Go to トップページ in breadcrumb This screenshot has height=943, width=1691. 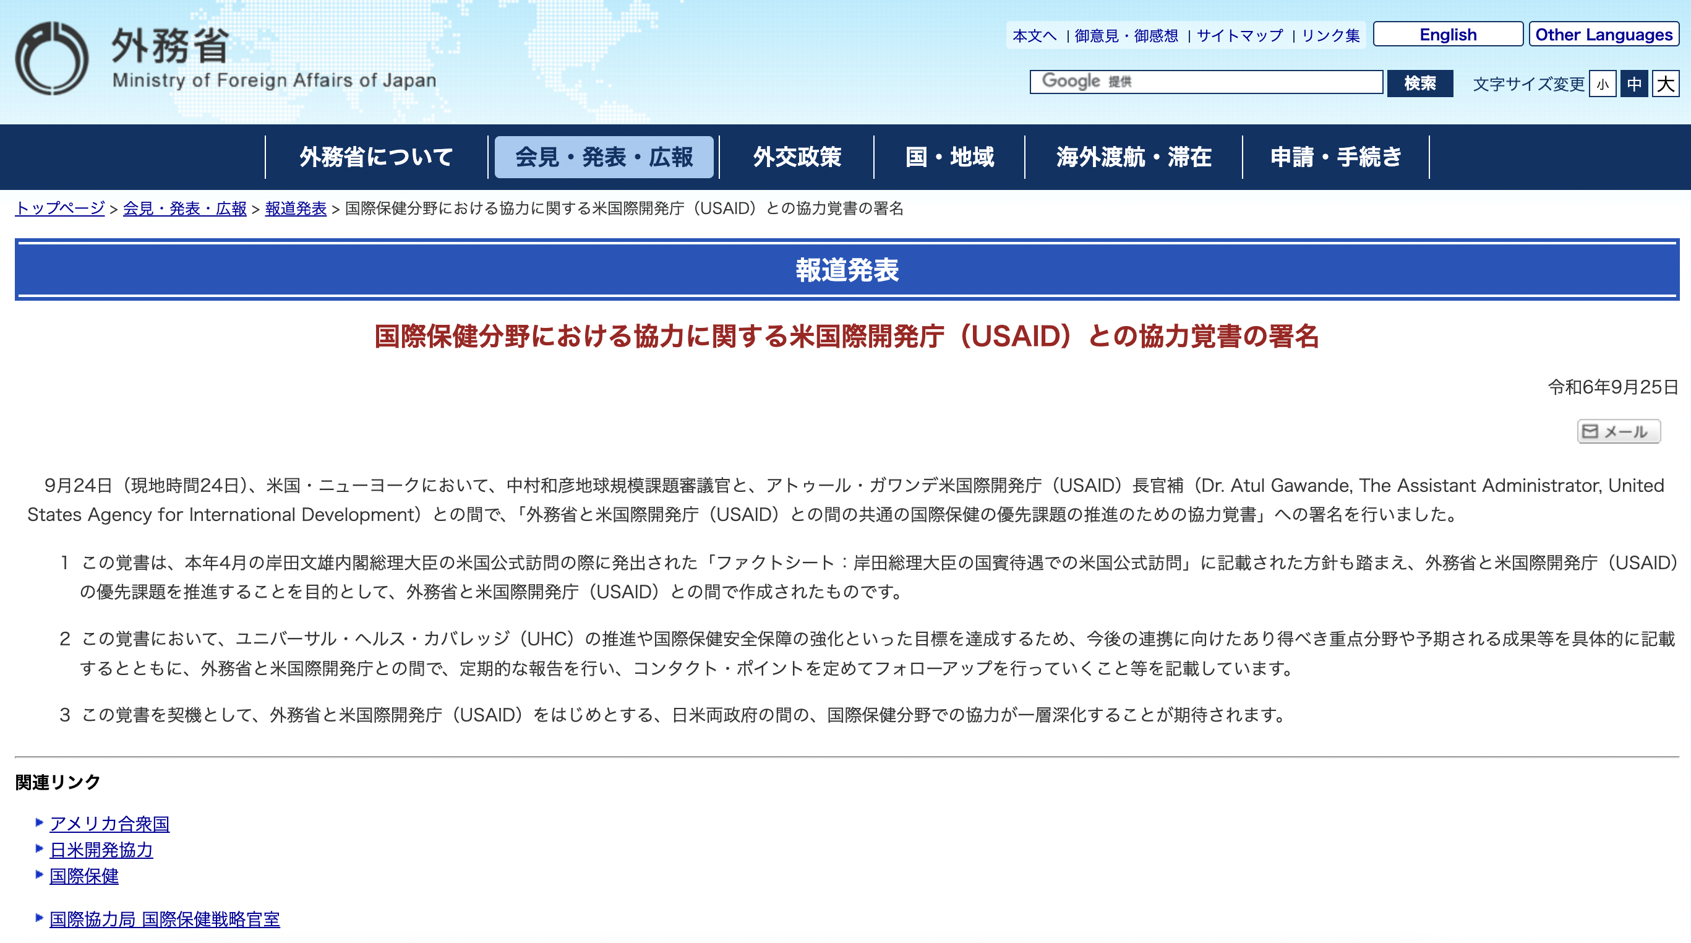click(60, 208)
